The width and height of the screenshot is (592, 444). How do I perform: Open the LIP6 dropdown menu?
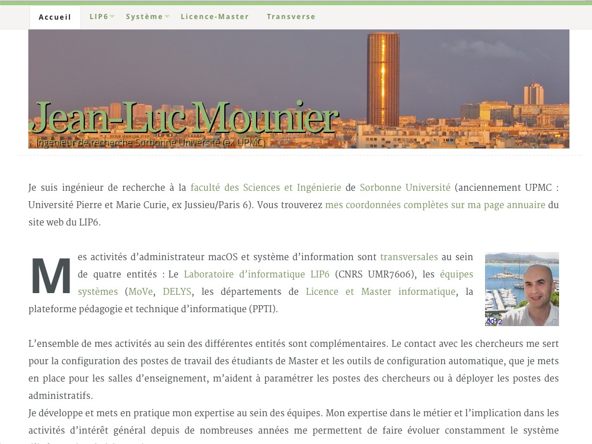pyautogui.click(x=98, y=17)
